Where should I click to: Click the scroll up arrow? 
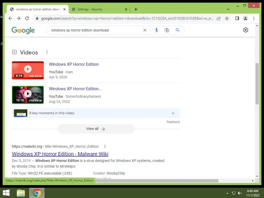[257, 26]
